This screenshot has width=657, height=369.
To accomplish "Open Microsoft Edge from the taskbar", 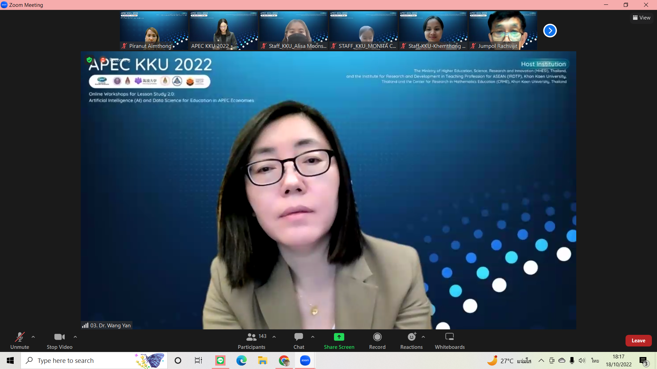I will pos(241,360).
